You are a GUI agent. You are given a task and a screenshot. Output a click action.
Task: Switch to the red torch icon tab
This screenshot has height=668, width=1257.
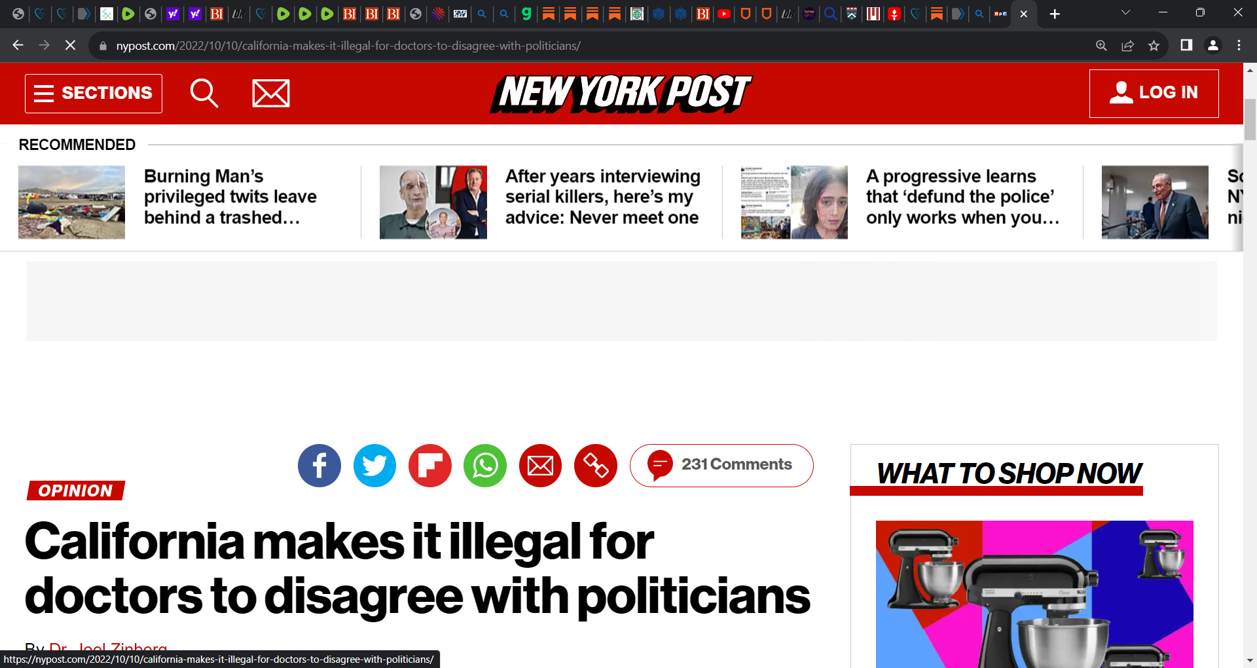click(894, 14)
